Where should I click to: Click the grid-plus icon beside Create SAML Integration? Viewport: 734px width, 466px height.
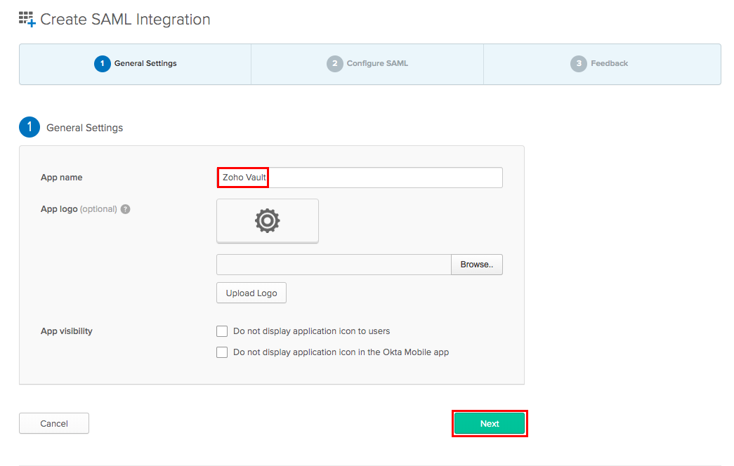pyautogui.click(x=27, y=19)
